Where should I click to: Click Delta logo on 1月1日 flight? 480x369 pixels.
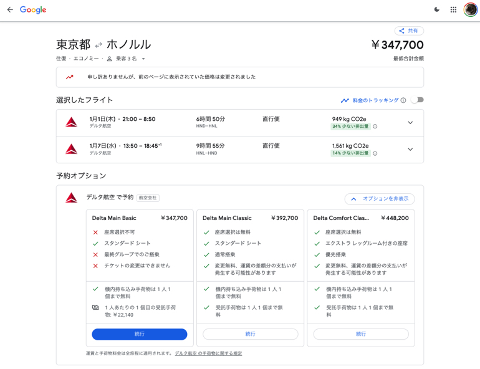coord(71,122)
